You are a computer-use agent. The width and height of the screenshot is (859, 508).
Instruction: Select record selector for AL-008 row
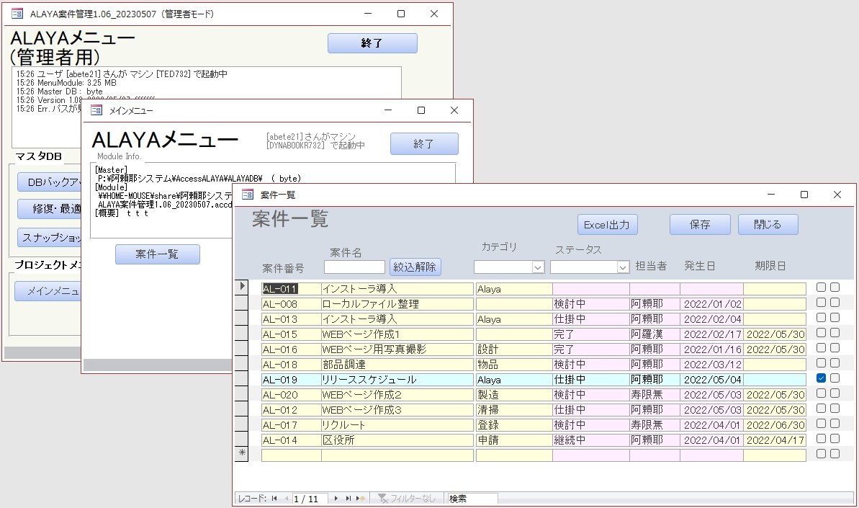pyautogui.click(x=242, y=303)
